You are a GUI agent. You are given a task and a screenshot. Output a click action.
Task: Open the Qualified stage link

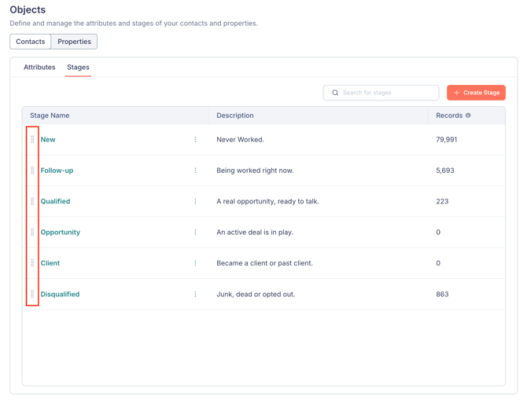56,201
